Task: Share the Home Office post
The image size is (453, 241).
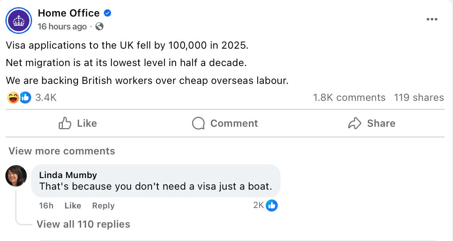Action: pos(371,123)
